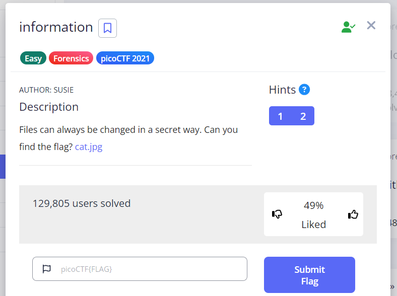Download the cat.jpg file link
The width and height of the screenshot is (397, 296).
click(89, 147)
